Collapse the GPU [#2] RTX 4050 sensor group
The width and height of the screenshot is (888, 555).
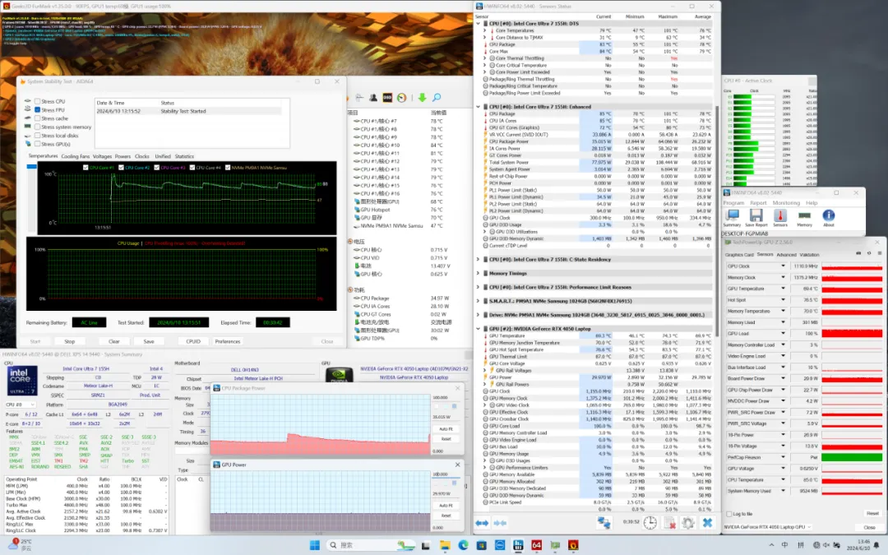click(x=478, y=329)
